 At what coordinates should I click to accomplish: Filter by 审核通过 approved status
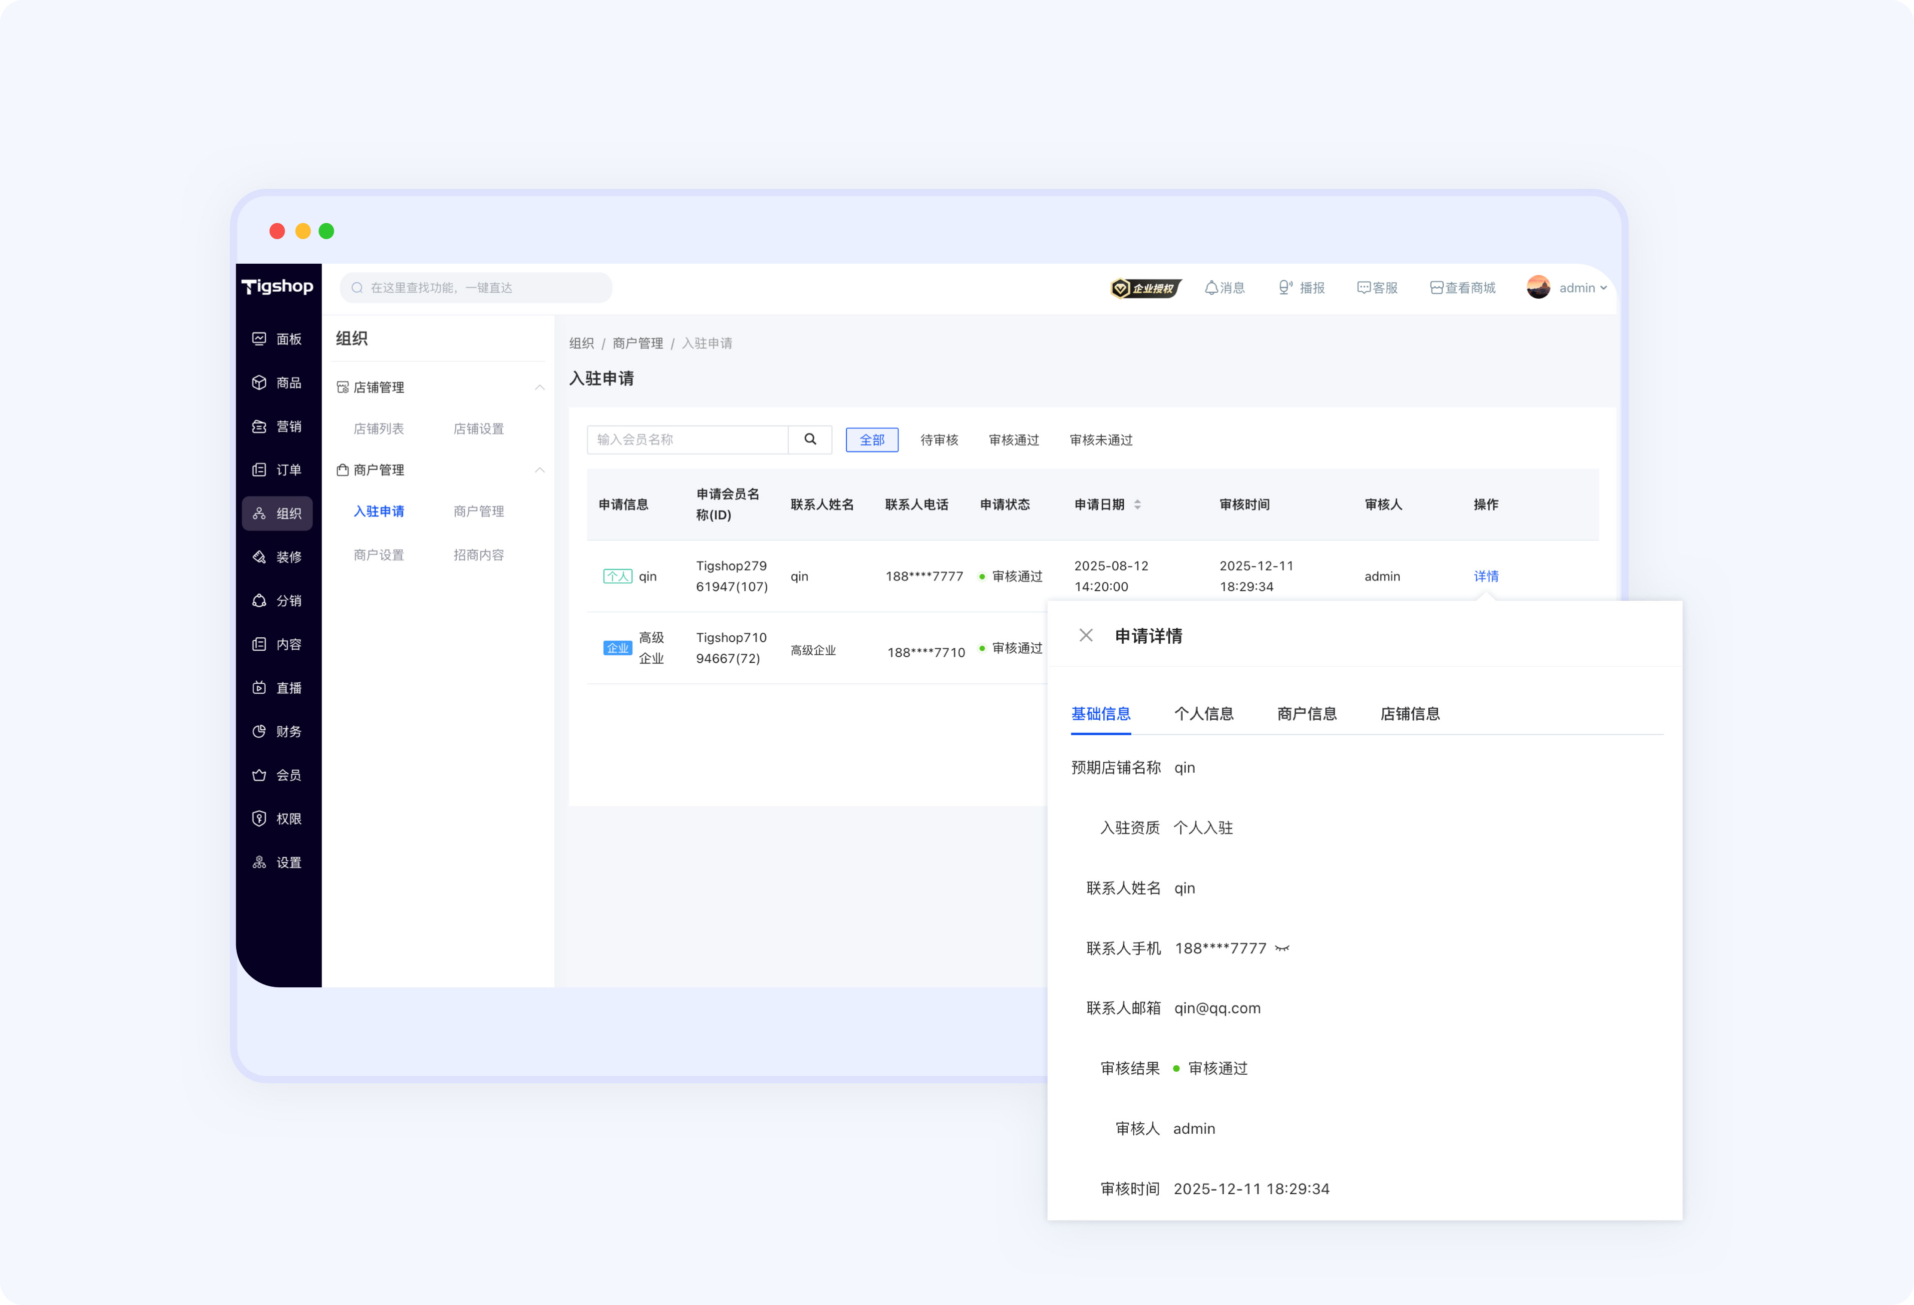[x=1014, y=439]
